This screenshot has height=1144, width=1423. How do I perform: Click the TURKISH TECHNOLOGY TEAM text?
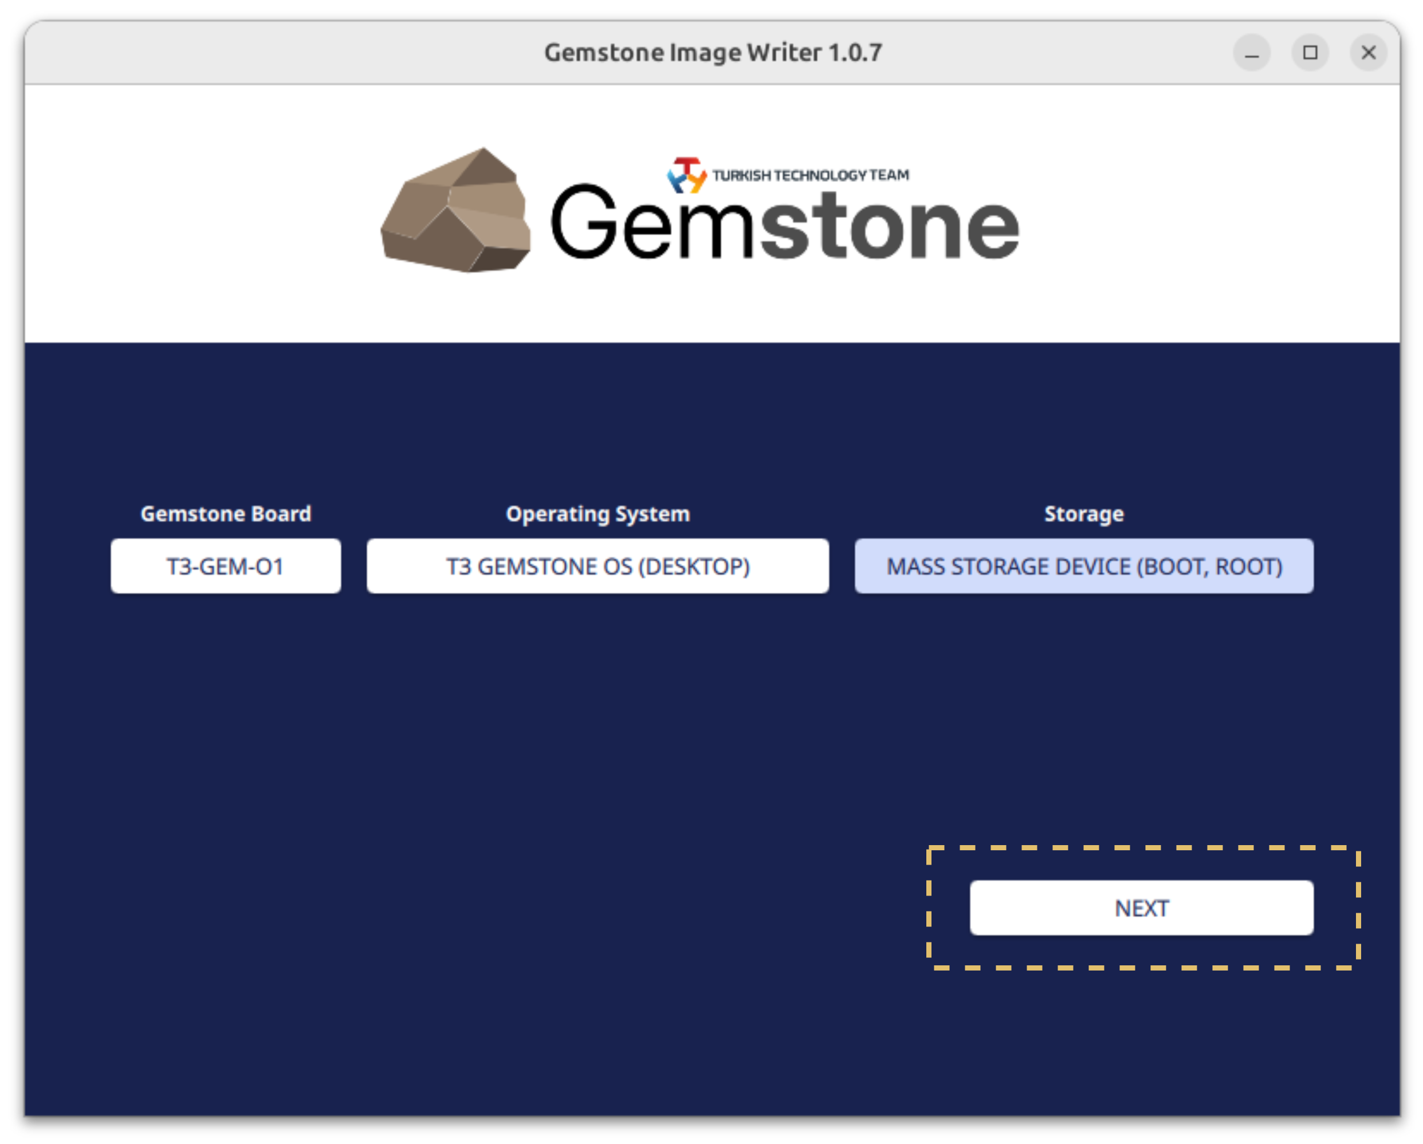811,175
